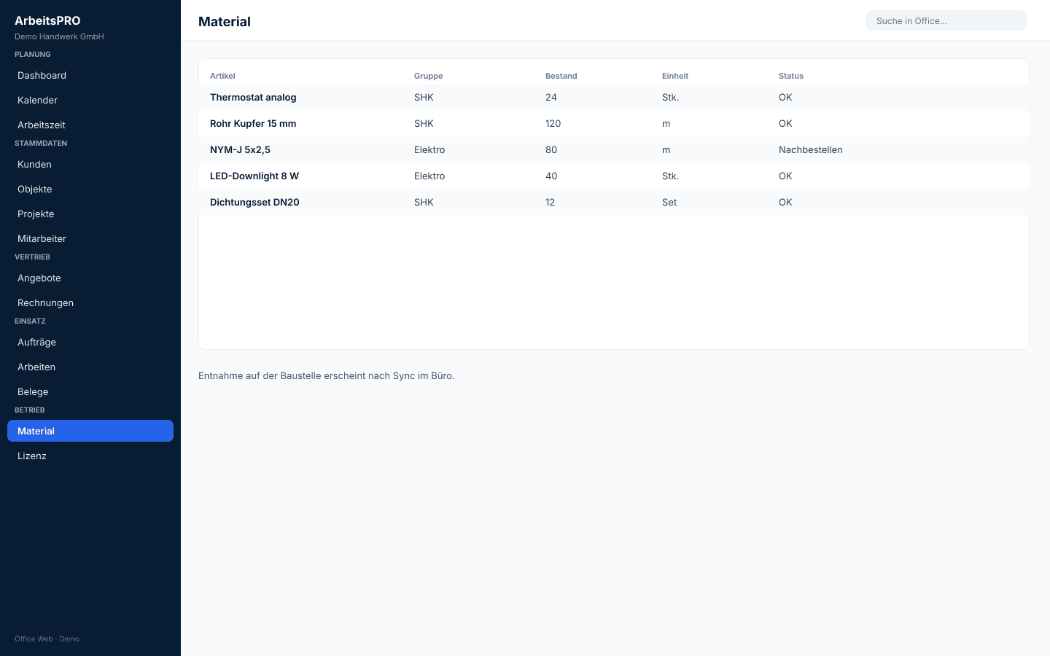The image size is (1050, 656).
Task: Click the Artikel column header
Action: coord(222,76)
